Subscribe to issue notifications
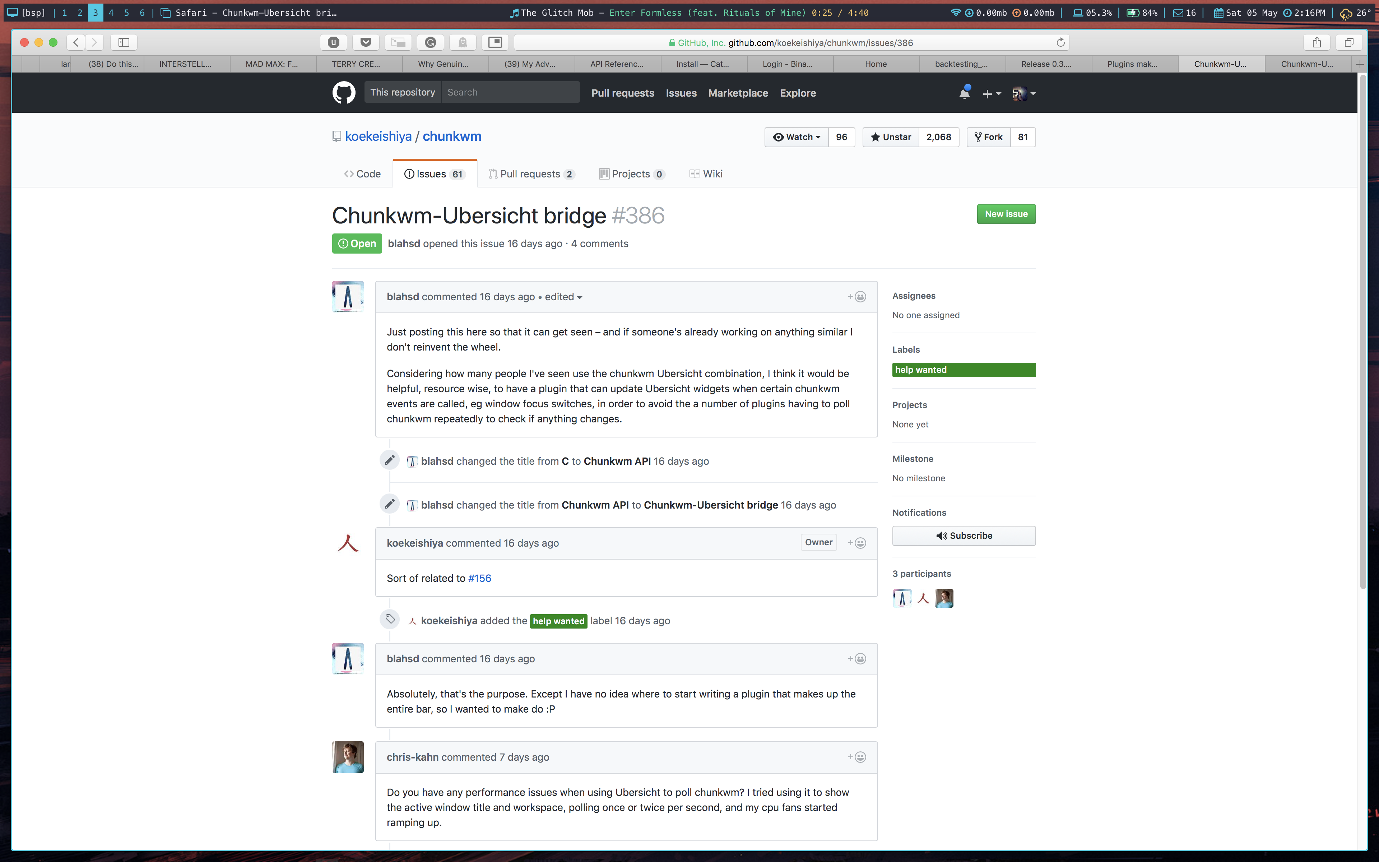 [x=964, y=536]
